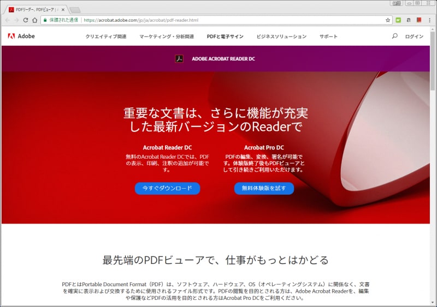Screen dimensions: 437x307
Task: Expand the マーケティング・分析関連 navigation menu
Action: [167, 37]
